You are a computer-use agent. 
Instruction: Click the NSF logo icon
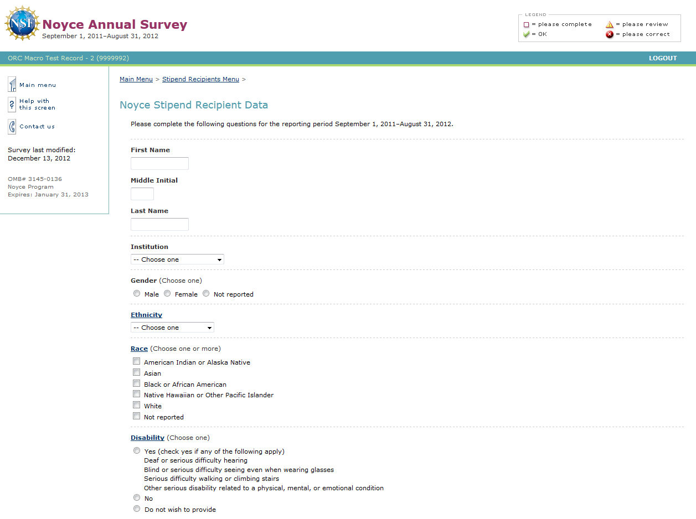[x=22, y=23]
